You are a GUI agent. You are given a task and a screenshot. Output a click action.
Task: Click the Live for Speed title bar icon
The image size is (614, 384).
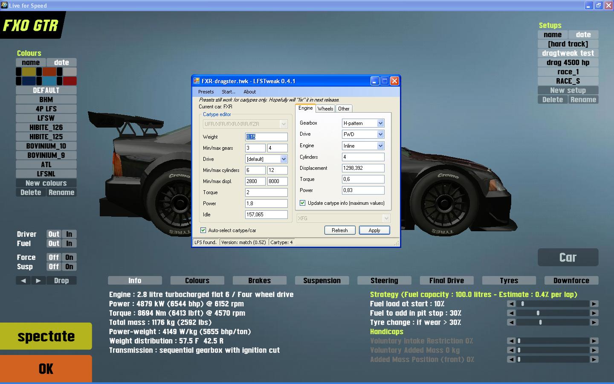[x=4, y=6]
